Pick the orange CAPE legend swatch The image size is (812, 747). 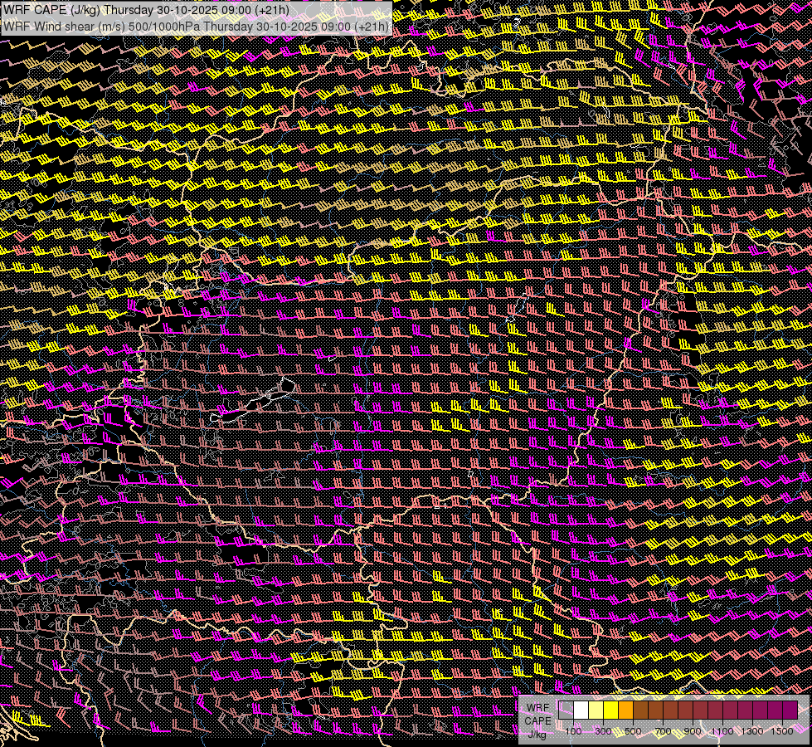pyautogui.click(x=626, y=710)
